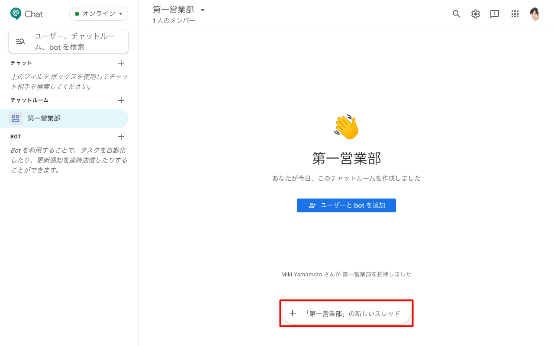This screenshot has height=346, width=554.
Task: Click the チャット section header
Action: pyautogui.click(x=22, y=63)
